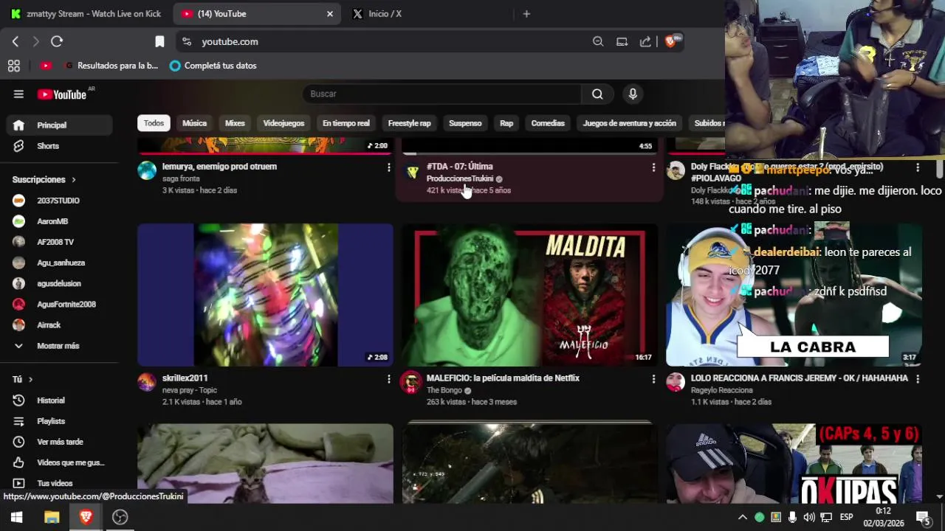Viewport: 945px width, 531px height.
Task: Close the YouTube browser tab
Action: coord(330,13)
